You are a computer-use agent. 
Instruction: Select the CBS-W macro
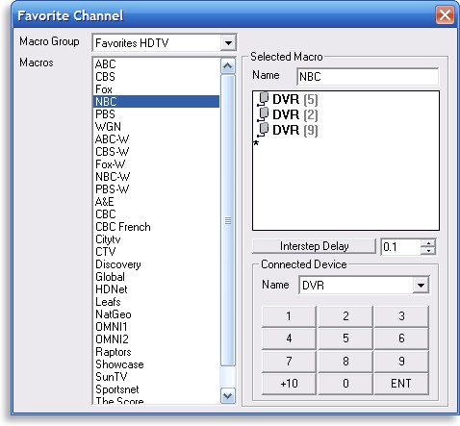pos(156,152)
